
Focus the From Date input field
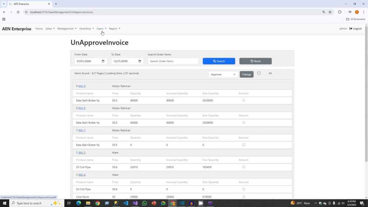click(91, 61)
